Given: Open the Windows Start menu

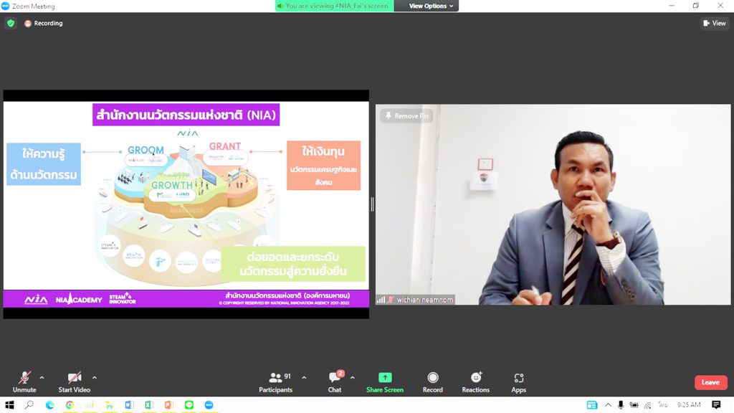Looking at the screenshot, I should 9,404.
